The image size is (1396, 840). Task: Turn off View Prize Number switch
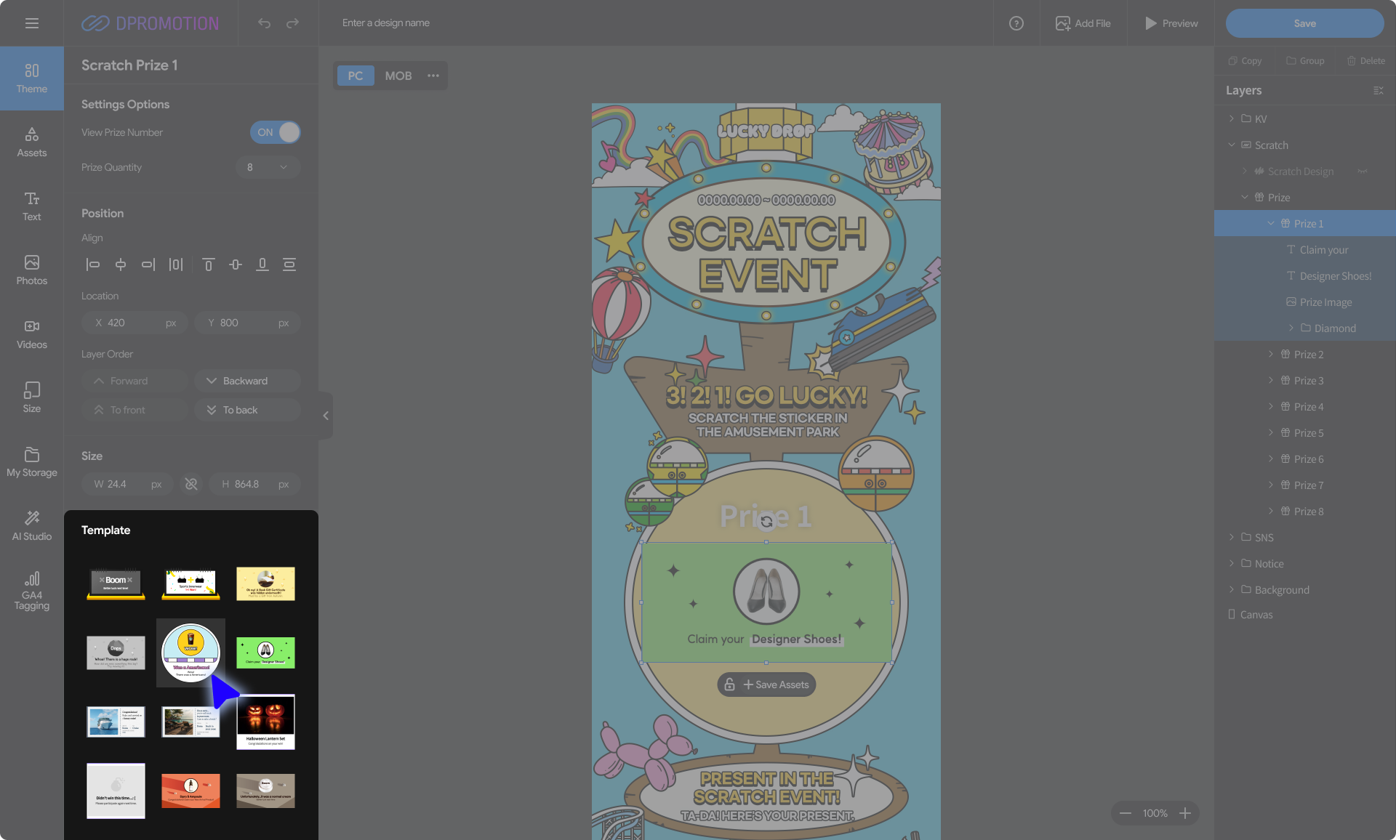tap(275, 132)
